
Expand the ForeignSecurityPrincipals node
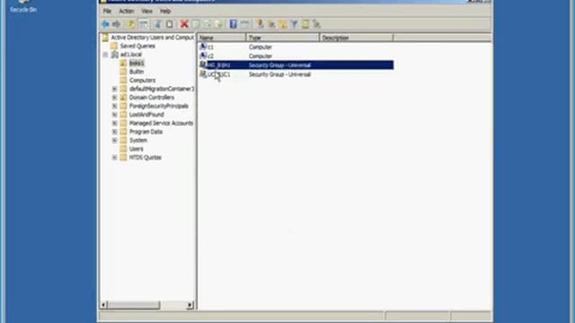click(114, 106)
